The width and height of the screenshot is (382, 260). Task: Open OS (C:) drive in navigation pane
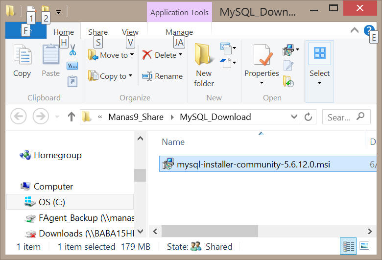[x=70, y=202]
